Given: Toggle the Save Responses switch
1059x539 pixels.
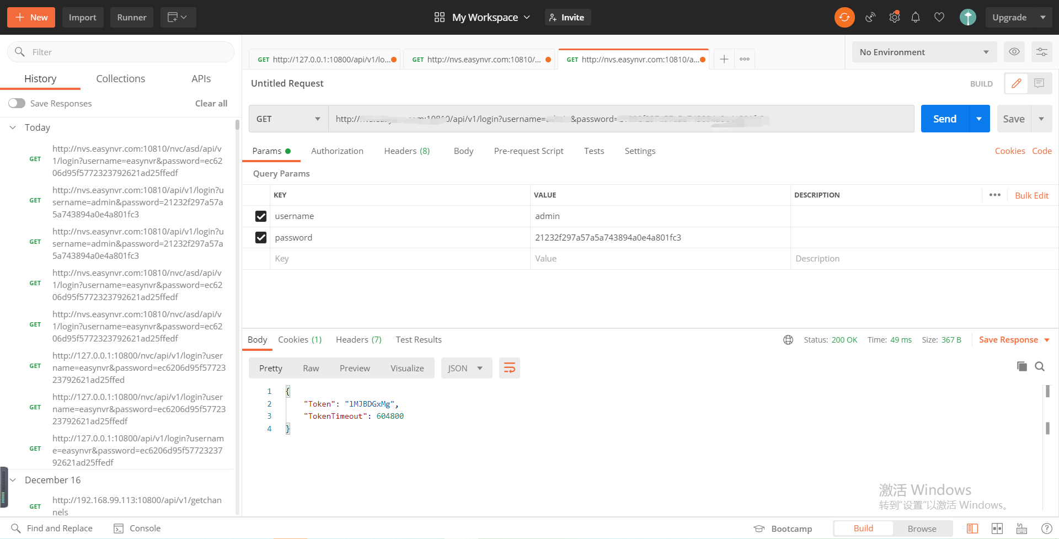Looking at the screenshot, I should coord(17,103).
